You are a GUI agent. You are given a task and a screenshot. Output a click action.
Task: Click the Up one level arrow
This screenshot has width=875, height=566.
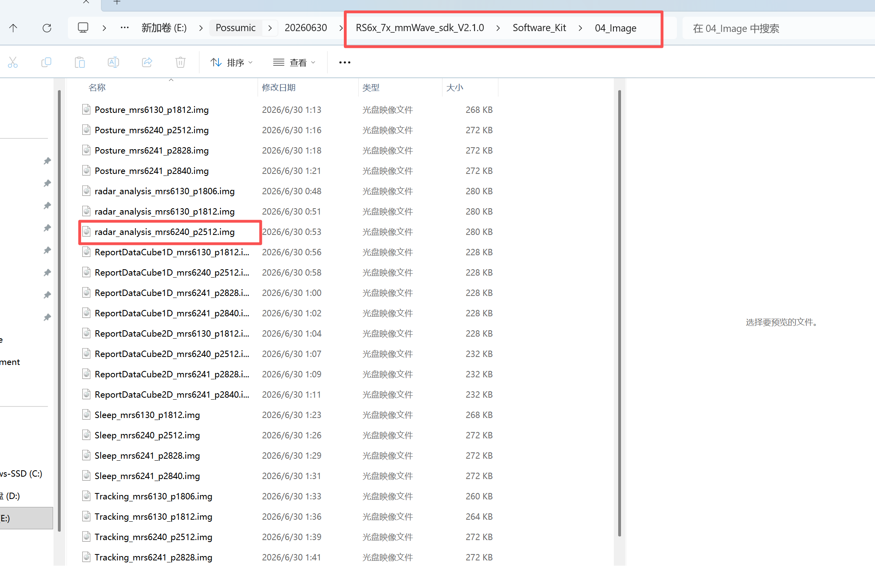tap(13, 28)
